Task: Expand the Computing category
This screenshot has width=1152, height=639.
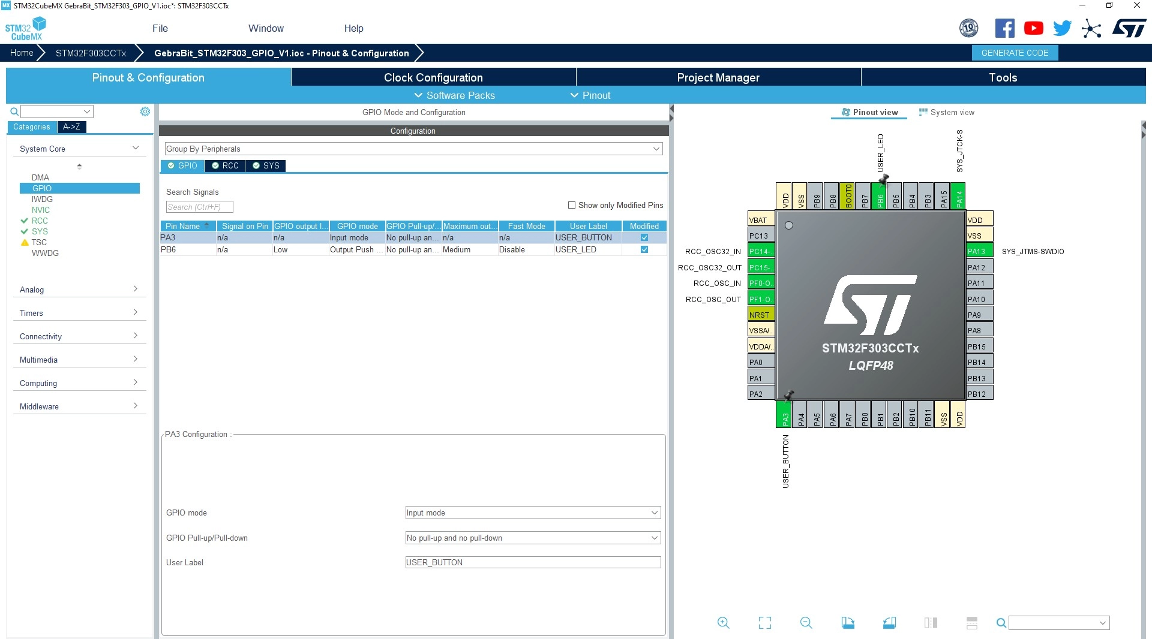Action: tap(79, 383)
